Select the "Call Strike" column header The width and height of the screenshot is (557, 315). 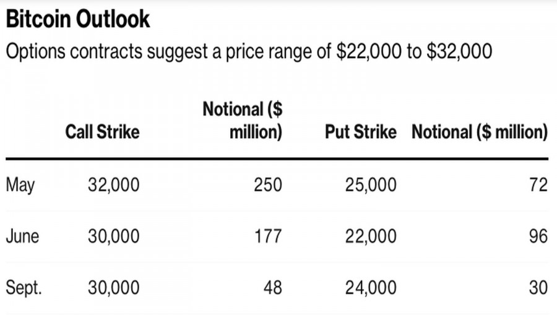(x=103, y=132)
